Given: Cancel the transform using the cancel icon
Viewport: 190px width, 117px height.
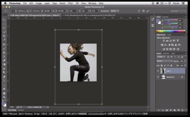Looking at the screenshot, I should click(143, 11).
